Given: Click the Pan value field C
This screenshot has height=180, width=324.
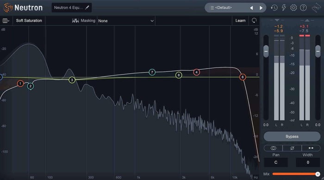Looking at the screenshot, I should (x=276, y=162).
